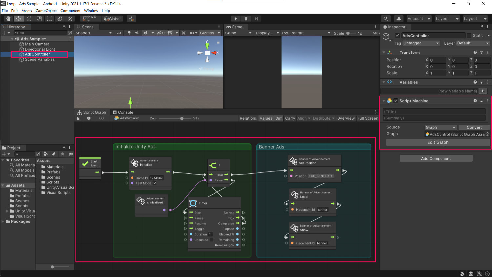Open the custom editor tools button

point(70,19)
